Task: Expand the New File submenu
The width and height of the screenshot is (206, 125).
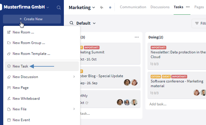Action: (74, 109)
